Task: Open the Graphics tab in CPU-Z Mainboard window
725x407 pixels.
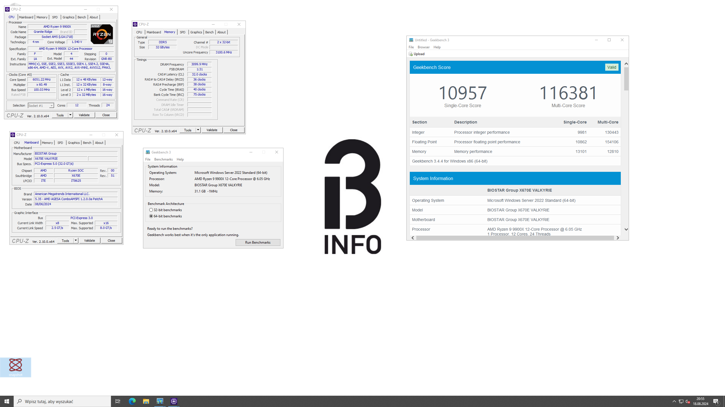Action: (x=74, y=143)
